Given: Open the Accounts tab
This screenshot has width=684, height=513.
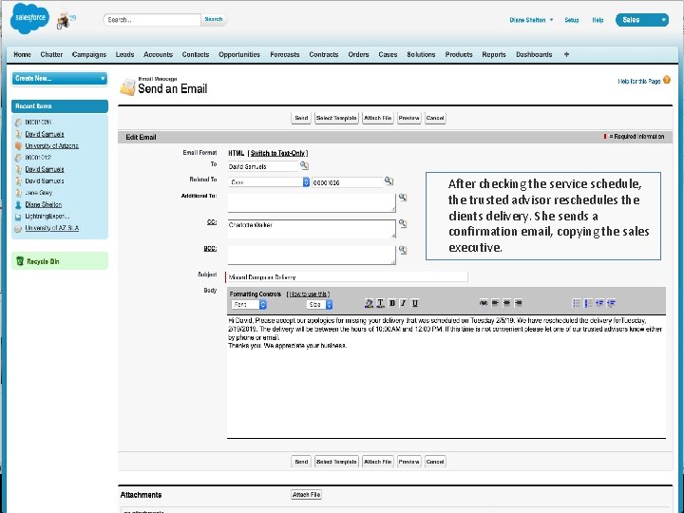Looking at the screenshot, I should tap(159, 54).
